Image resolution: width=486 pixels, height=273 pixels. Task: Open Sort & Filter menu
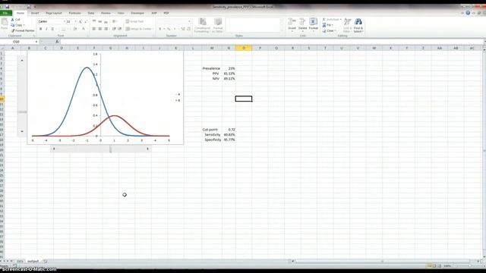[x=348, y=25]
